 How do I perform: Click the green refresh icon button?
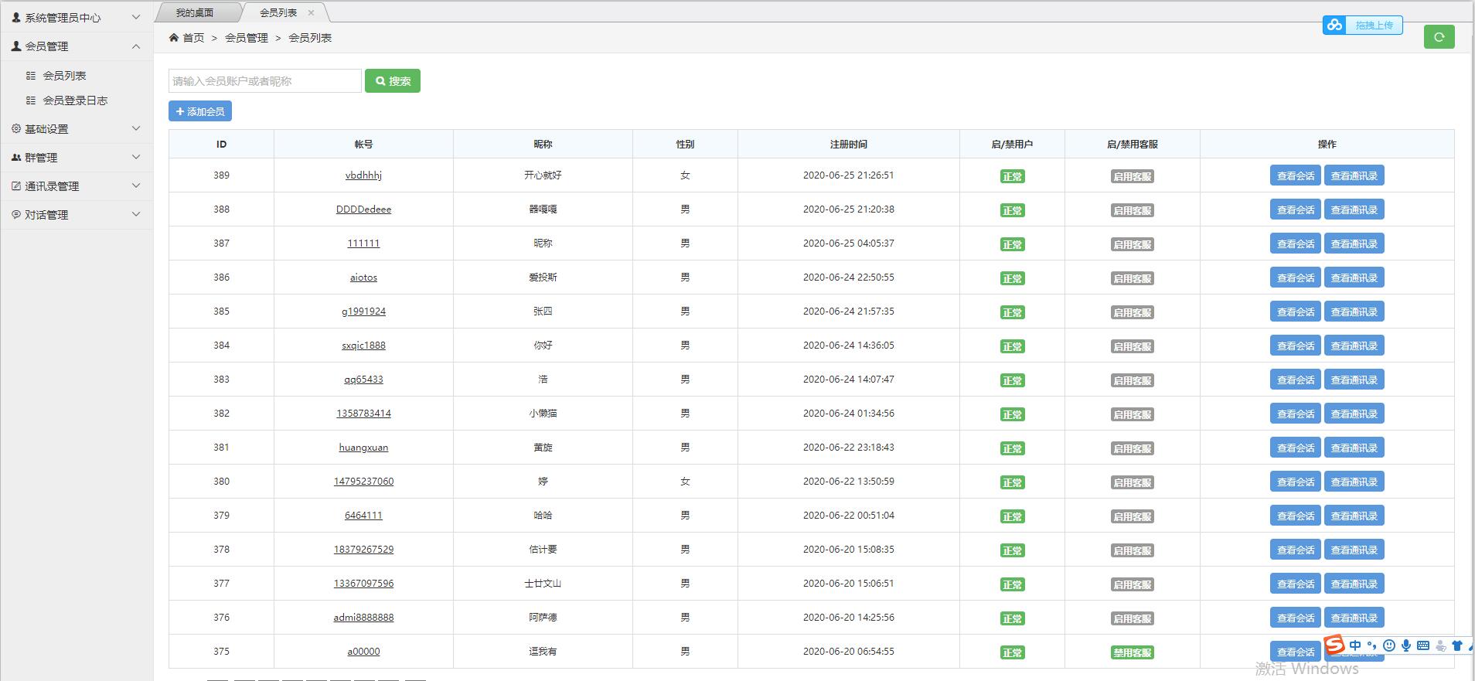[x=1439, y=36]
